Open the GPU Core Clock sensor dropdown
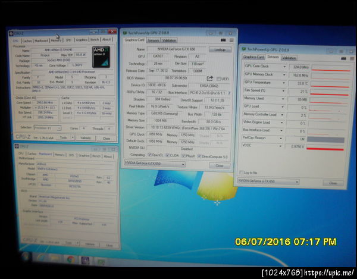The height and width of the screenshot is (279, 357). 284,67
